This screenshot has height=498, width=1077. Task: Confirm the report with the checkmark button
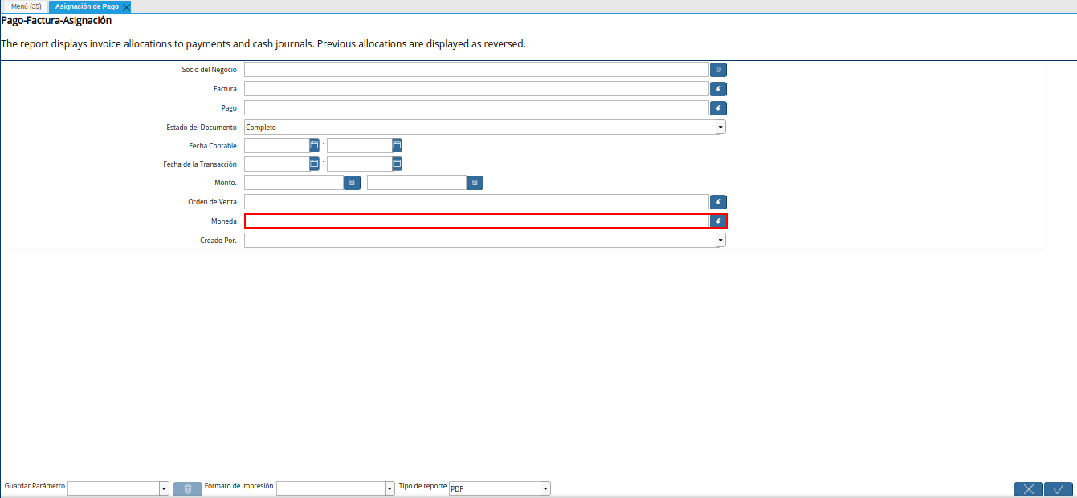tap(1059, 489)
